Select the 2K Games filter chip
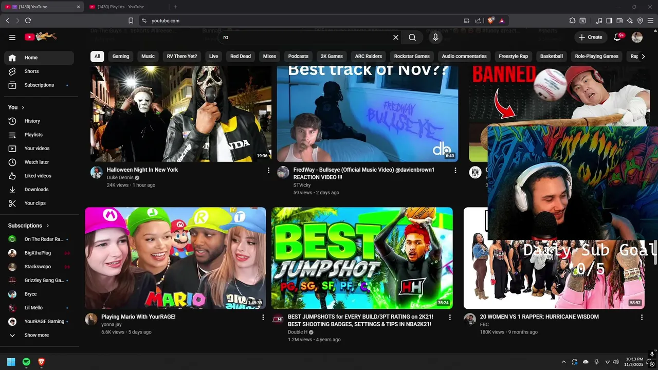This screenshot has height=370, width=658. click(332, 56)
